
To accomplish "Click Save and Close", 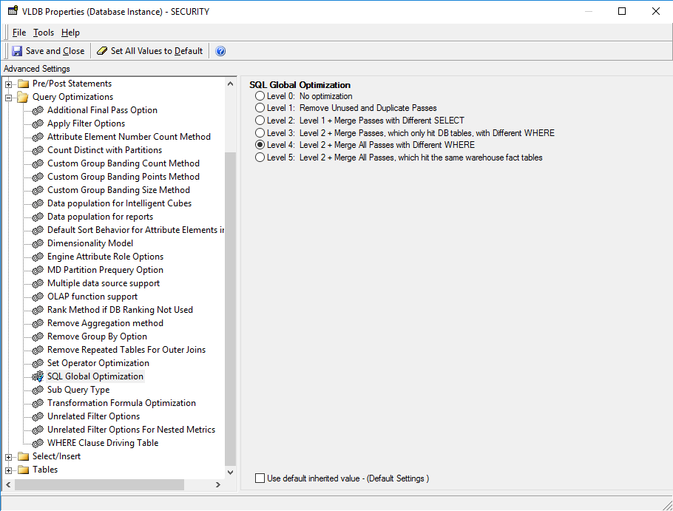I will [48, 51].
